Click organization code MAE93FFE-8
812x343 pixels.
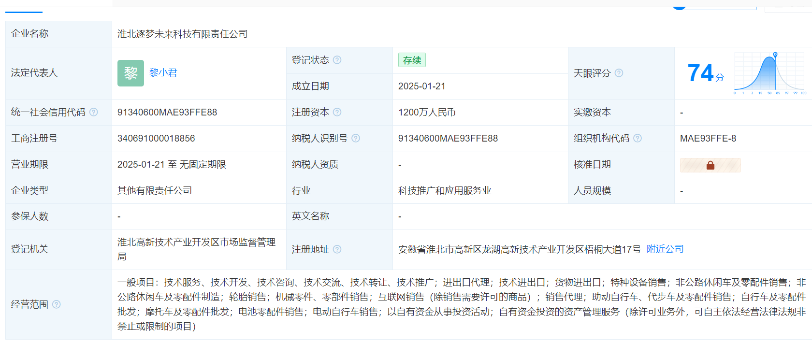pyautogui.click(x=708, y=138)
